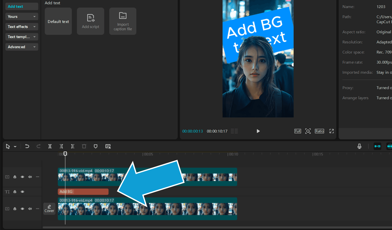
Task: Click the timeline horizontal scrollbar
Action: [x=217, y=227]
